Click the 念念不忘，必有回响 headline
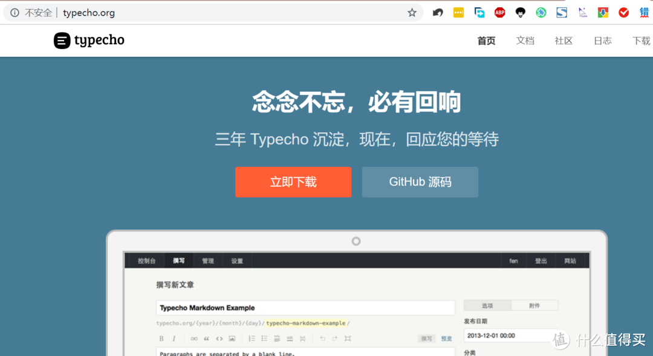 point(357,102)
